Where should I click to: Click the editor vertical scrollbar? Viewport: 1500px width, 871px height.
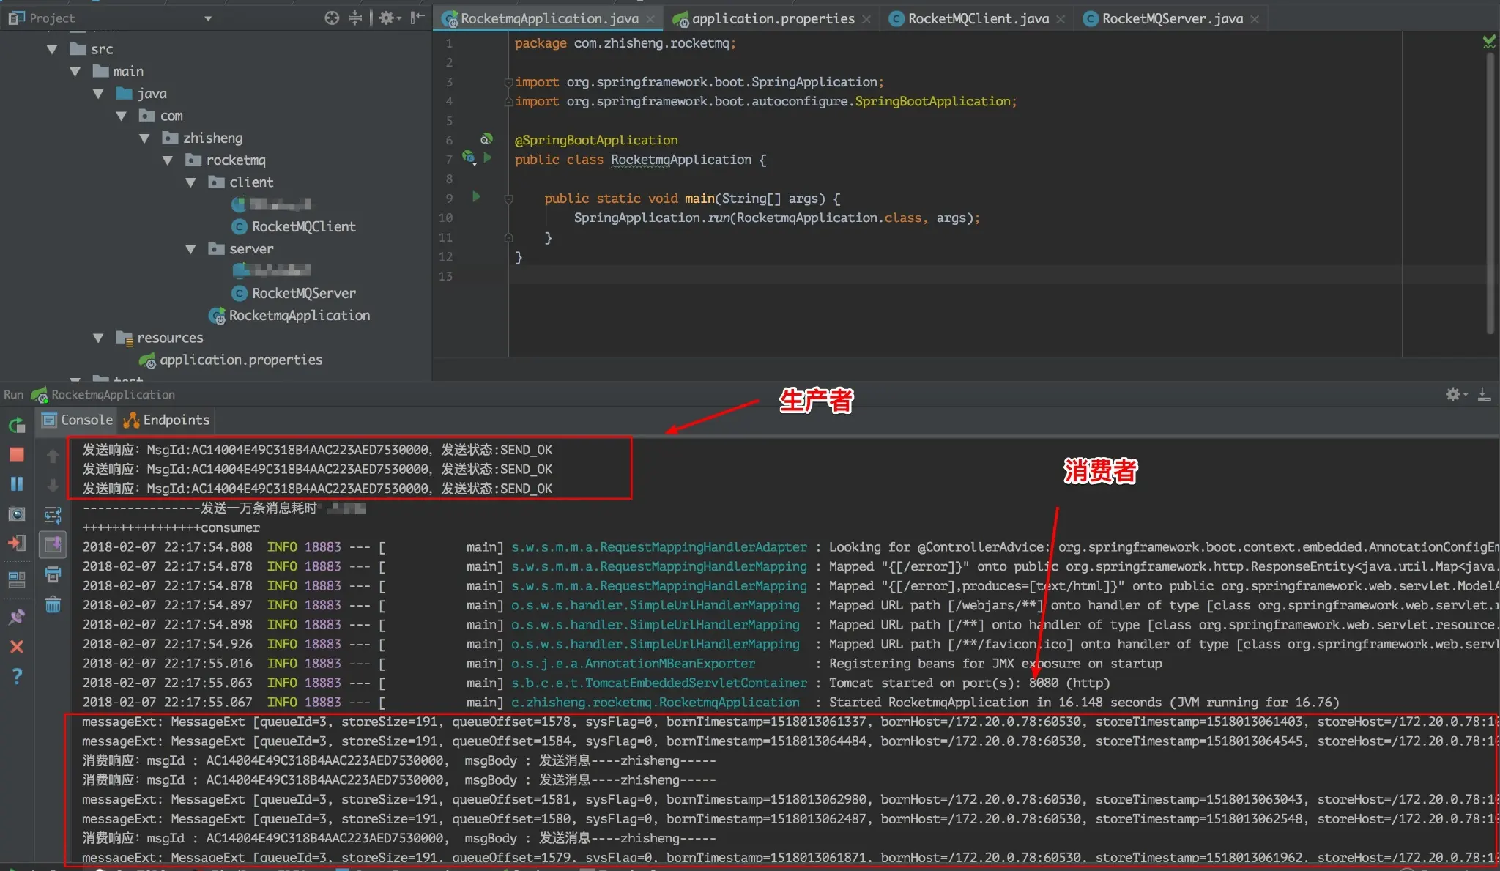point(1490,190)
